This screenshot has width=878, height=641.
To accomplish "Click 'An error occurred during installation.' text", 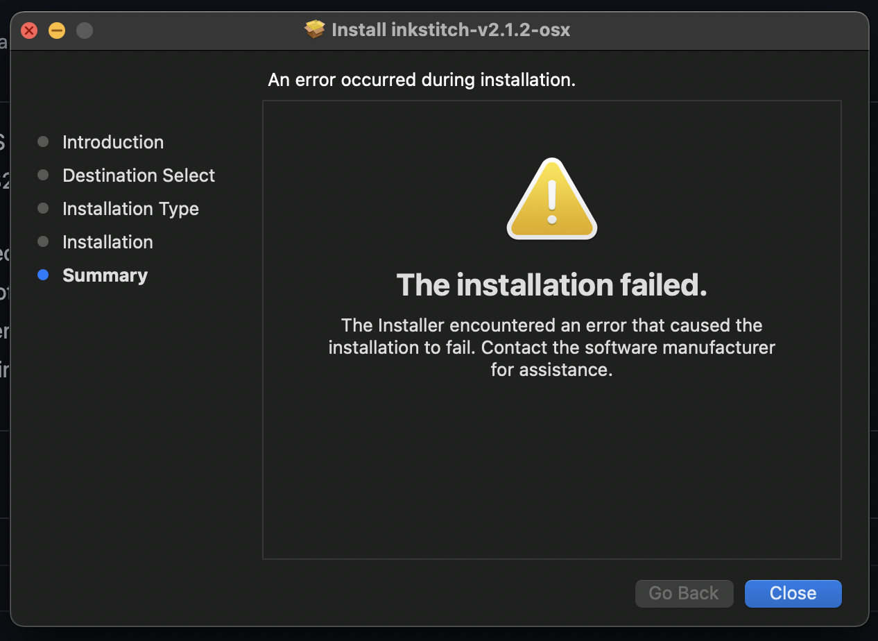I will pos(422,79).
